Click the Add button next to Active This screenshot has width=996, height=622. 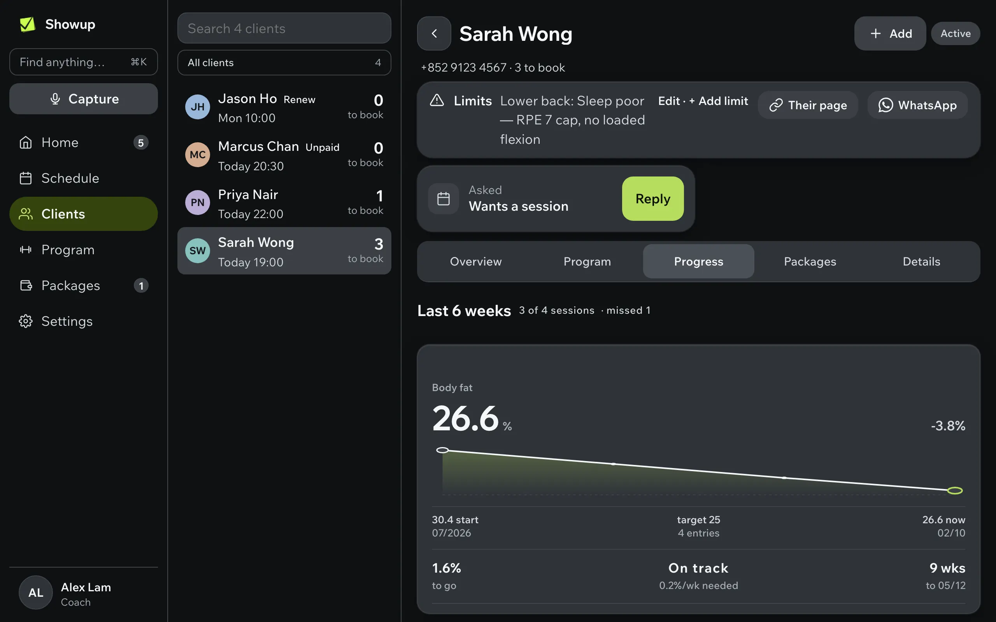[890, 33]
